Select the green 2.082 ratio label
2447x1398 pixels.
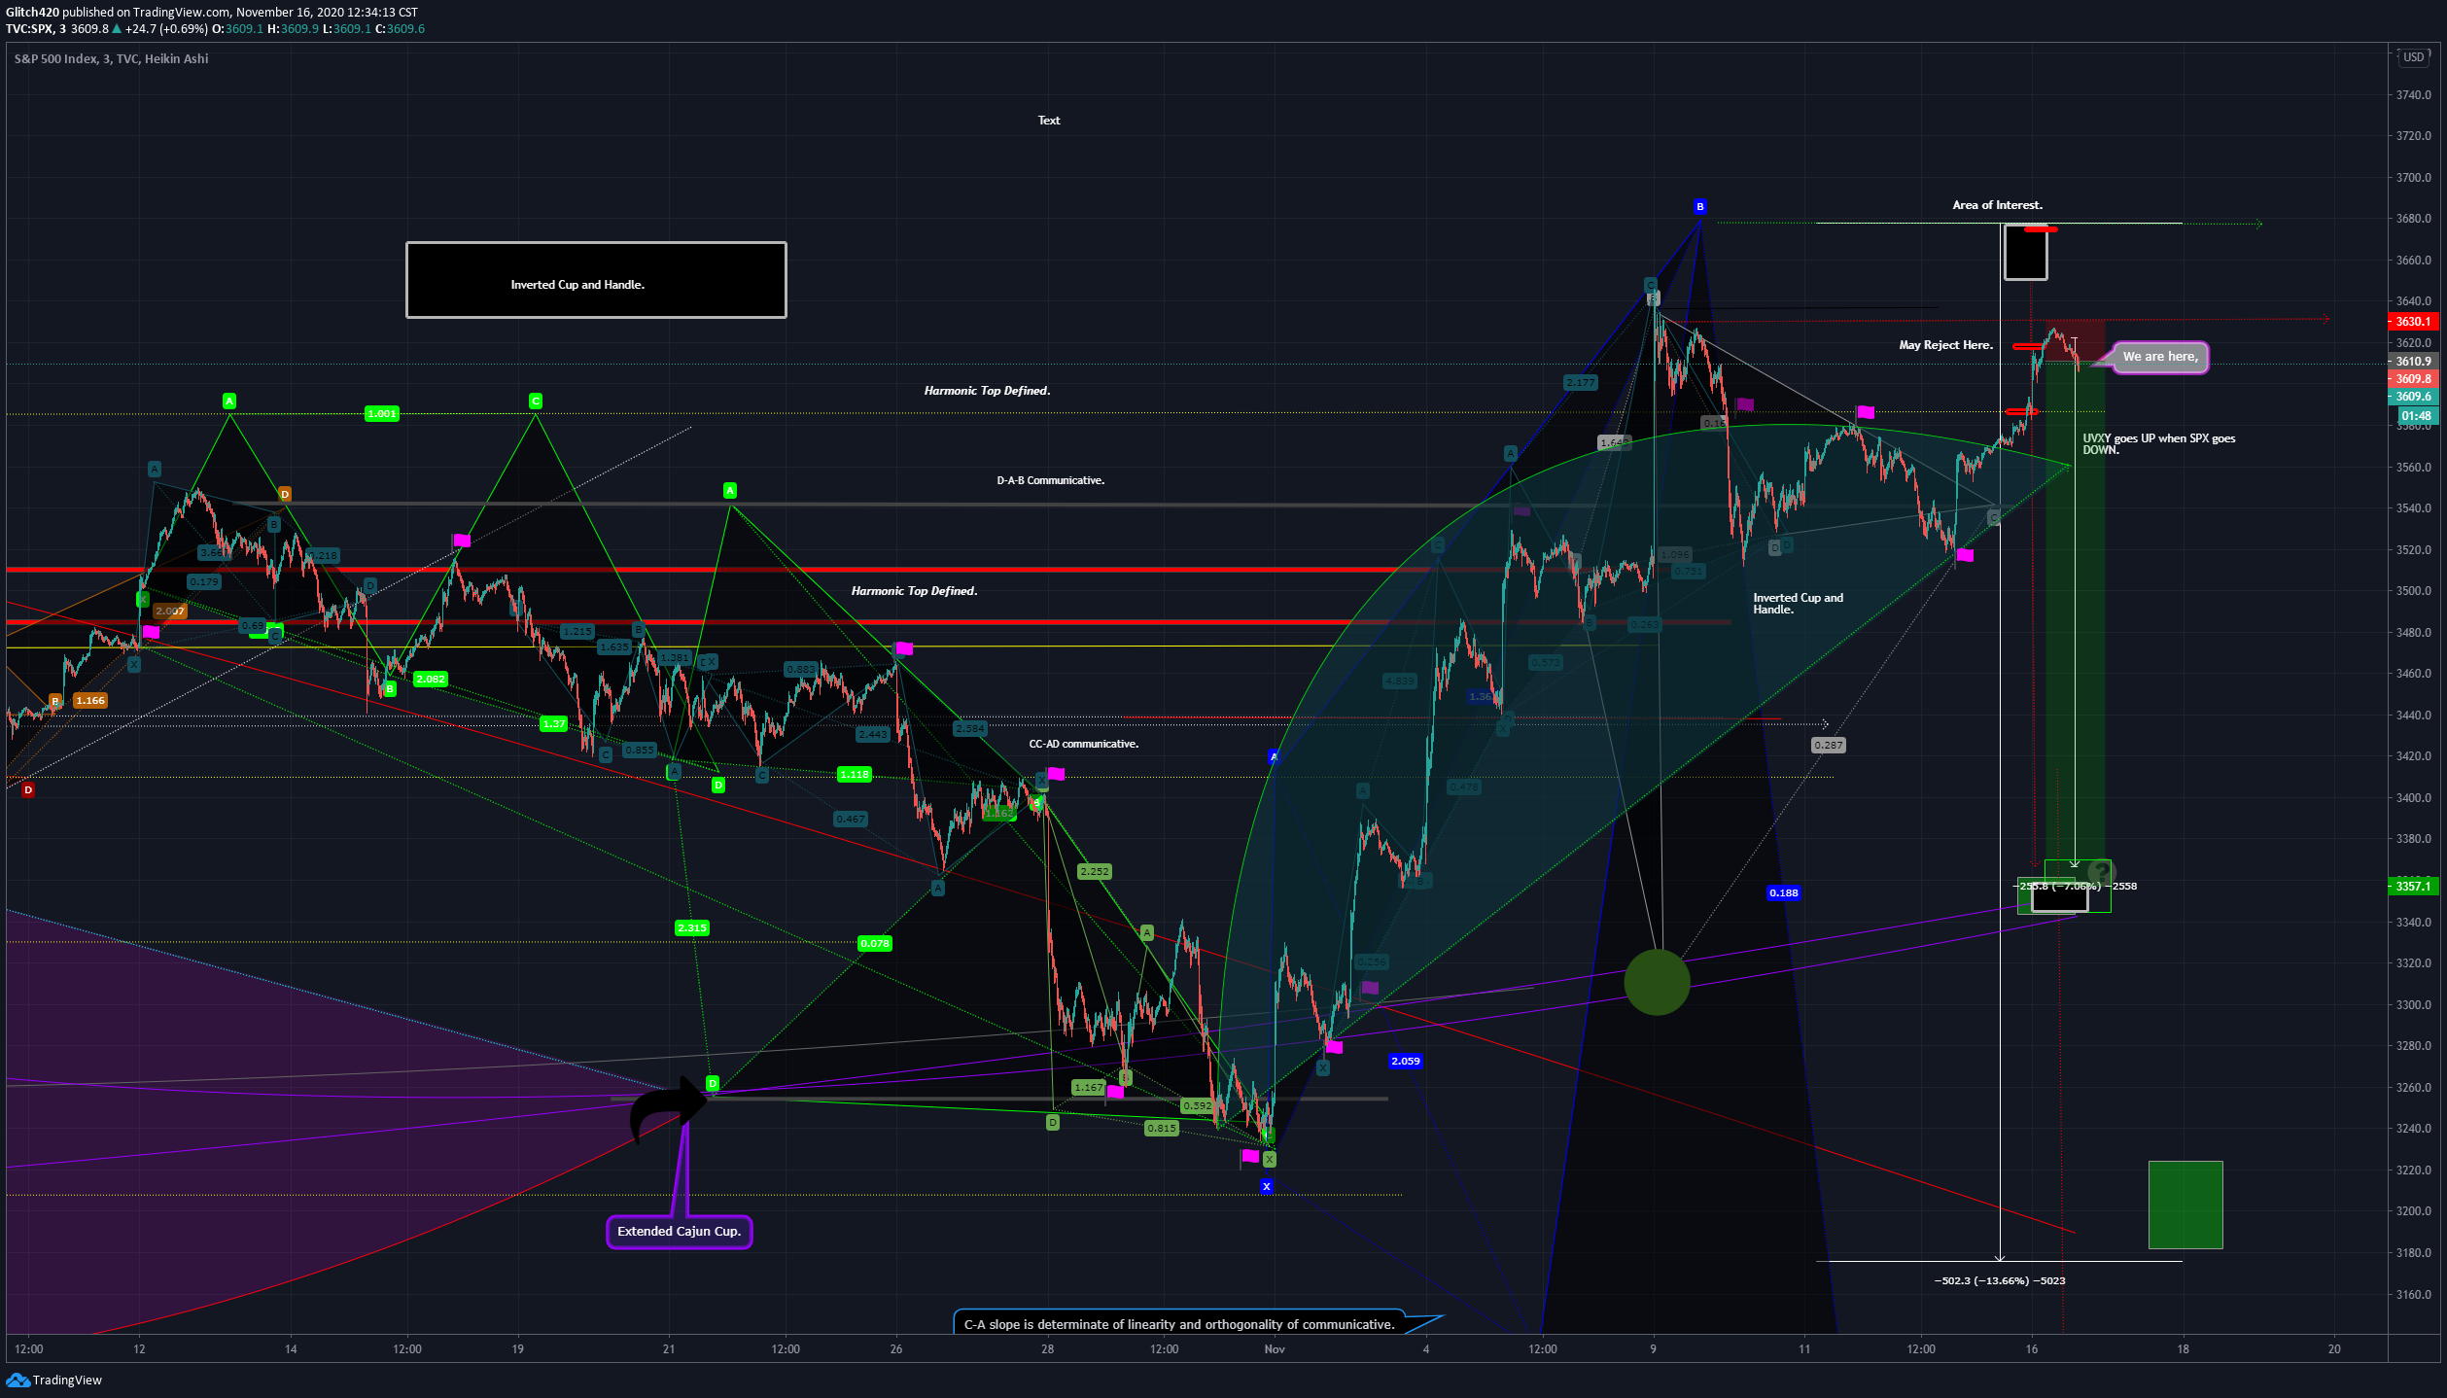(430, 679)
